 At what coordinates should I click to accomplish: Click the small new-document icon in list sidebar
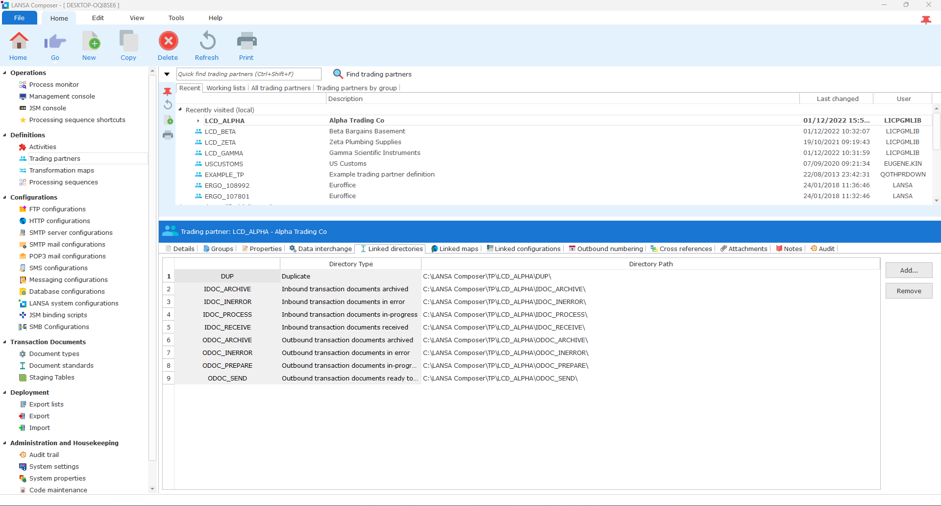tap(168, 120)
